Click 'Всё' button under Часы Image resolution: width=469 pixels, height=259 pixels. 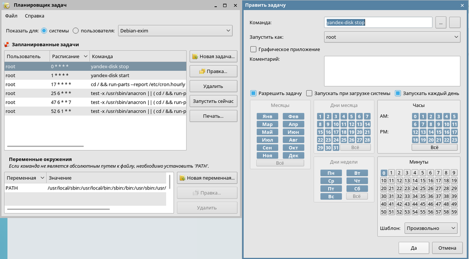click(x=435, y=148)
